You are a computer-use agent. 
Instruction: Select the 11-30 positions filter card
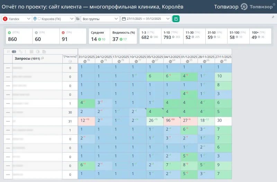tap(194, 36)
